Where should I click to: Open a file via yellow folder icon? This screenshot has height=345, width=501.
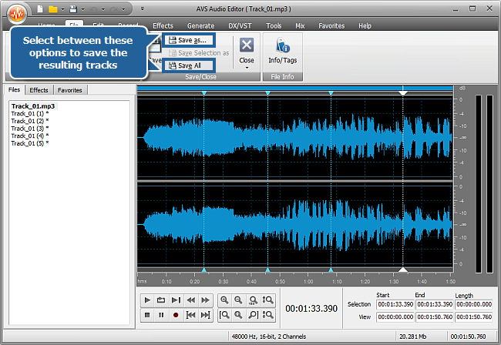point(52,9)
